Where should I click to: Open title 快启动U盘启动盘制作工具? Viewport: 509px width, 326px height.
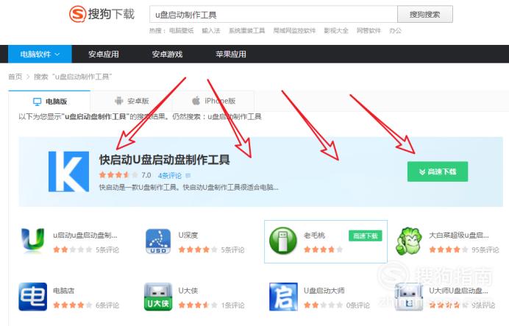(x=164, y=160)
